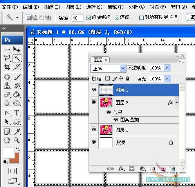Viewport: 195px width, 187px height.
Task: Select the Polygonal Lasso tool
Action: tap(7, 58)
